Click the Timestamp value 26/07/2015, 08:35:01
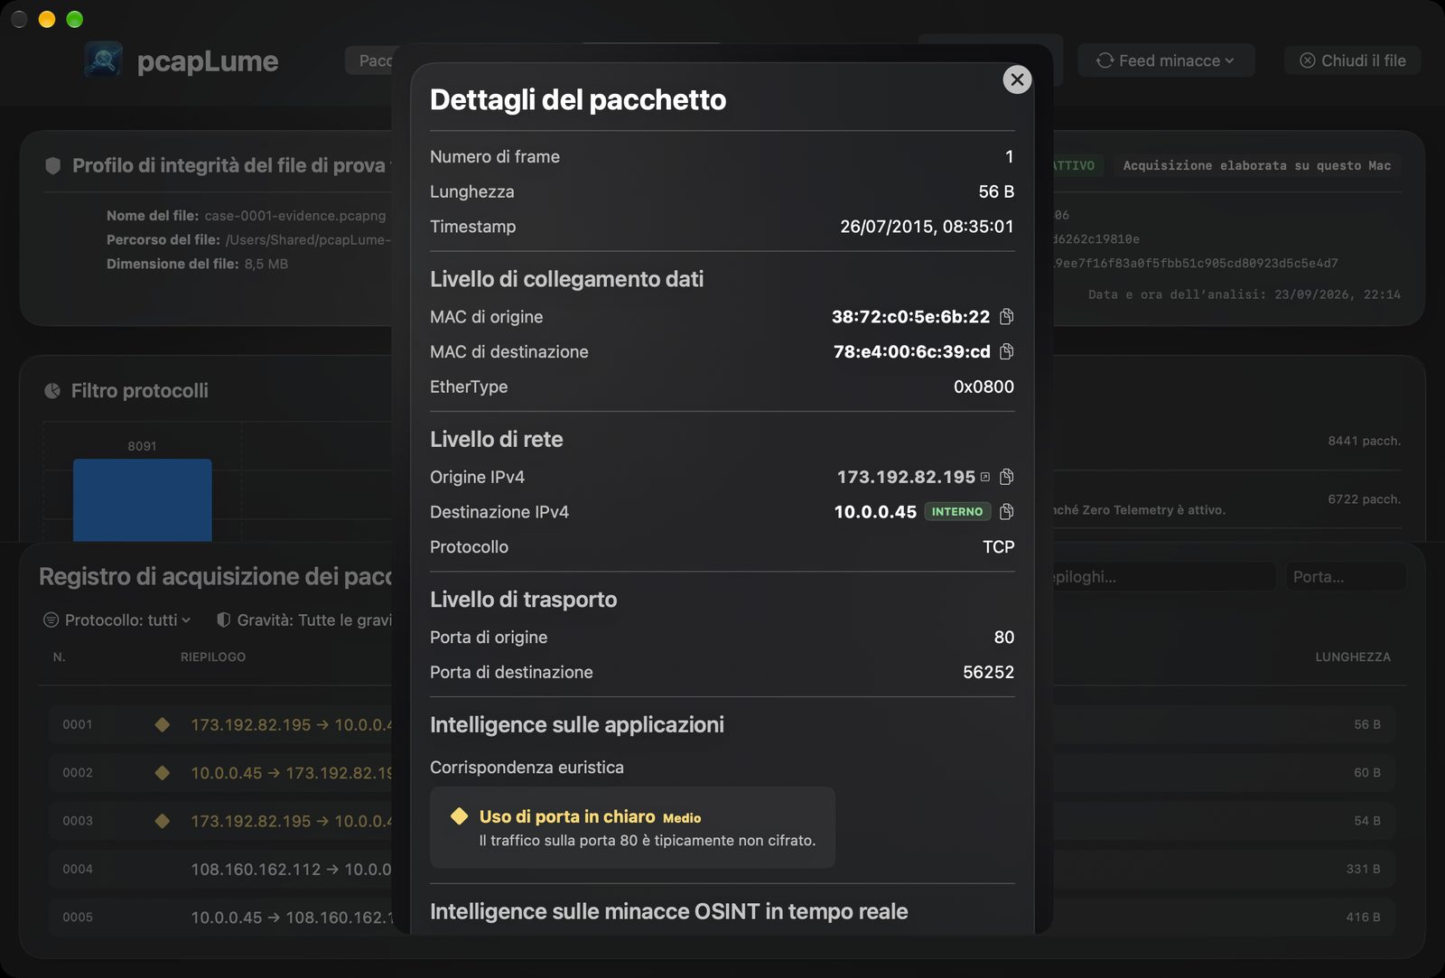The width and height of the screenshot is (1445, 978). coord(927,227)
